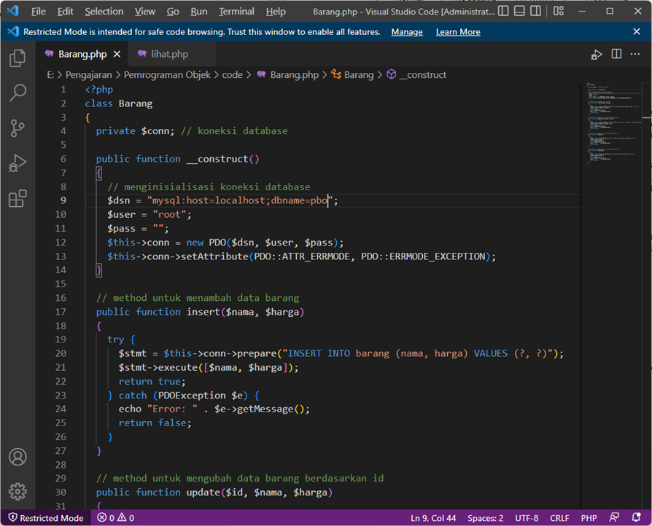Open the Extensions view
Image resolution: width=652 pixels, height=526 pixels.
coord(18,198)
